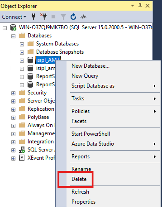Click the second ReportS database cylinder icon
Viewport: 162px width, 207px height.
(x=30, y=84)
